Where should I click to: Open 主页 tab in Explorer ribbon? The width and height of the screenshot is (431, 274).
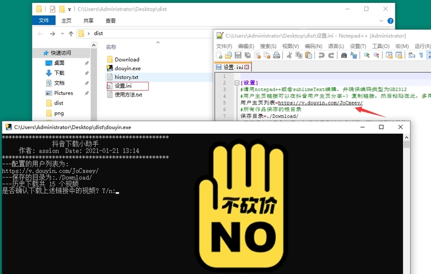click(66, 21)
